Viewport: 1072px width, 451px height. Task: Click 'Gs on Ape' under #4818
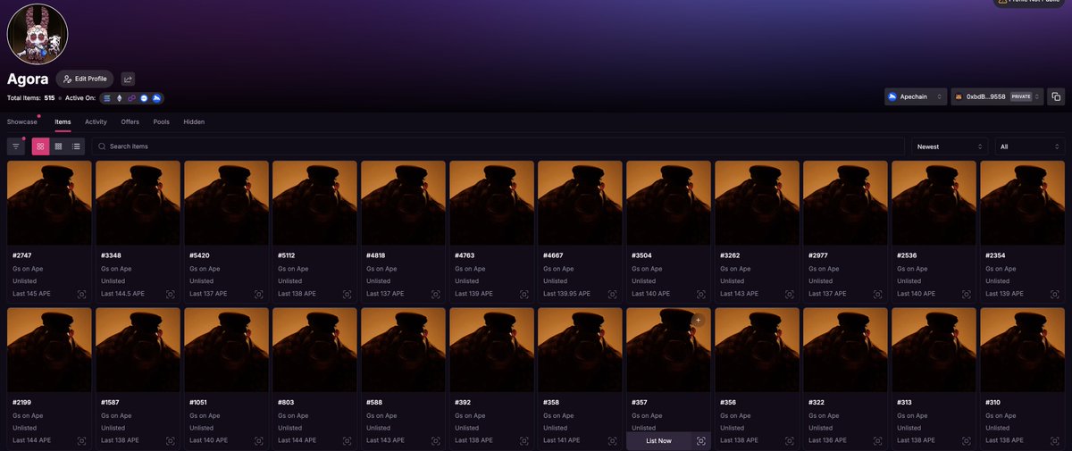(381, 268)
